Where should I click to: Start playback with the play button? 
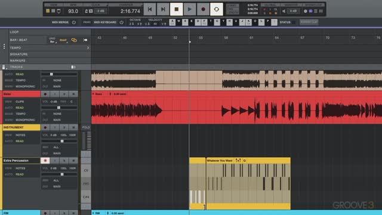(x=190, y=10)
